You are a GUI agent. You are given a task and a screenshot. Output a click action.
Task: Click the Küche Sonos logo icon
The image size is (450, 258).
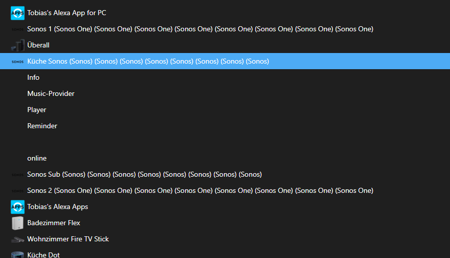pyautogui.click(x=18, y=62)
